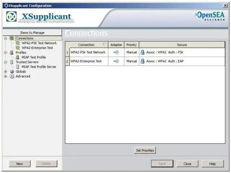Click the Advanced gear icon

click(12, 76)
